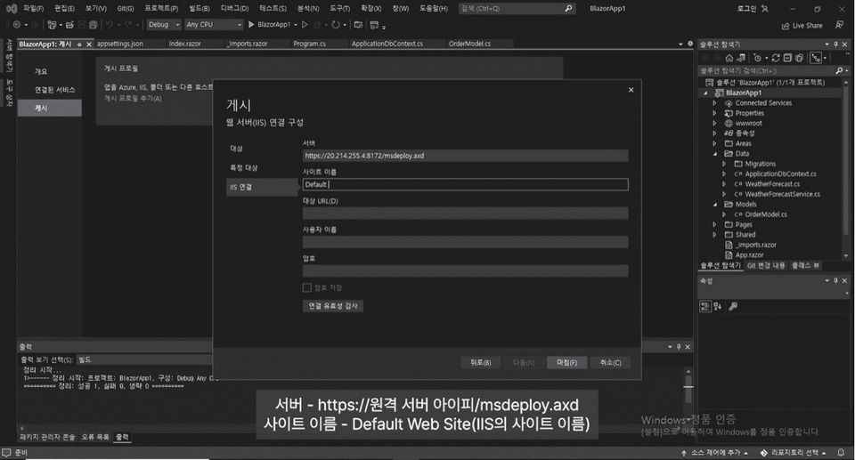Viewport: 855px width, 460px height.
Task: Click show all files icon in Solution Explorer
Action: pos(800,58)
